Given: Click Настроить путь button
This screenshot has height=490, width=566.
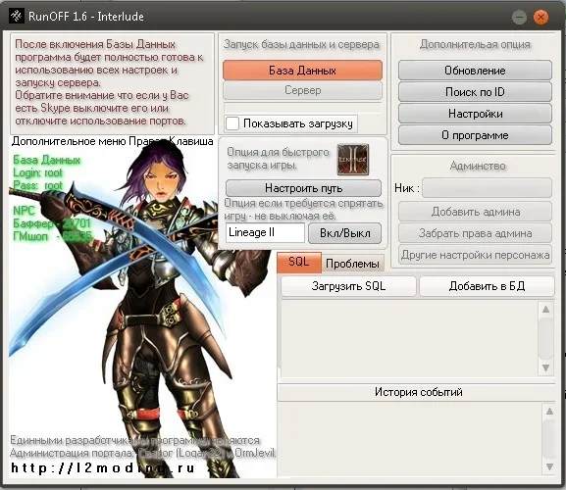Looking at the screenshot, I should tap(303, 188).
